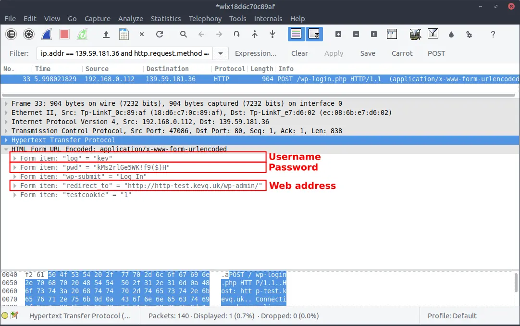The height and width of the screenshot is (326, 520).
Task: Click the expert info status indicator circle
Action: pyautogui.click(x=5, y=316)
